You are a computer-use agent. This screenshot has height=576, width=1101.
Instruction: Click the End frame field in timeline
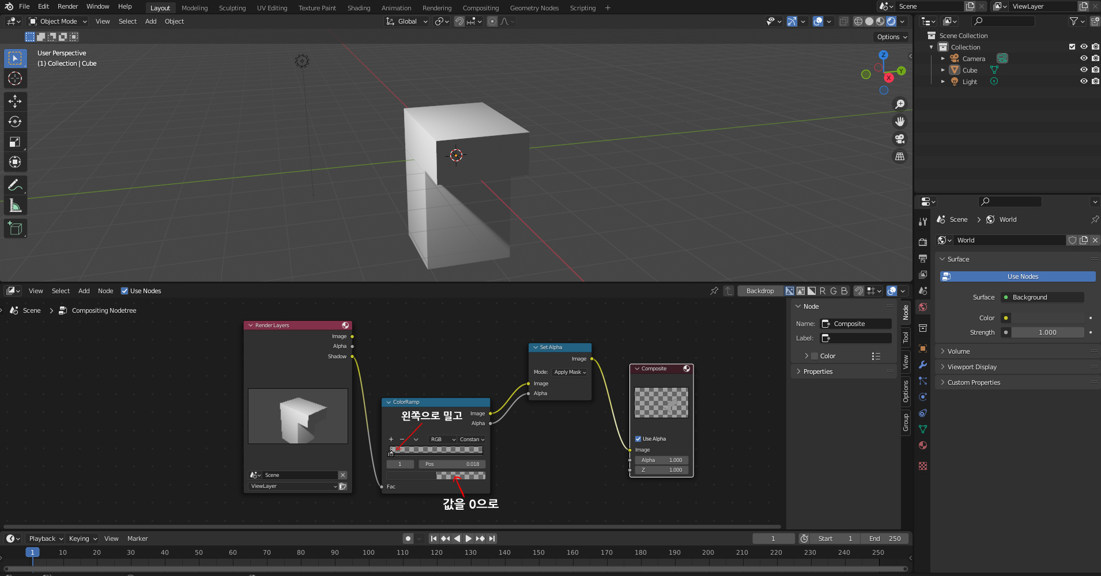885,539
